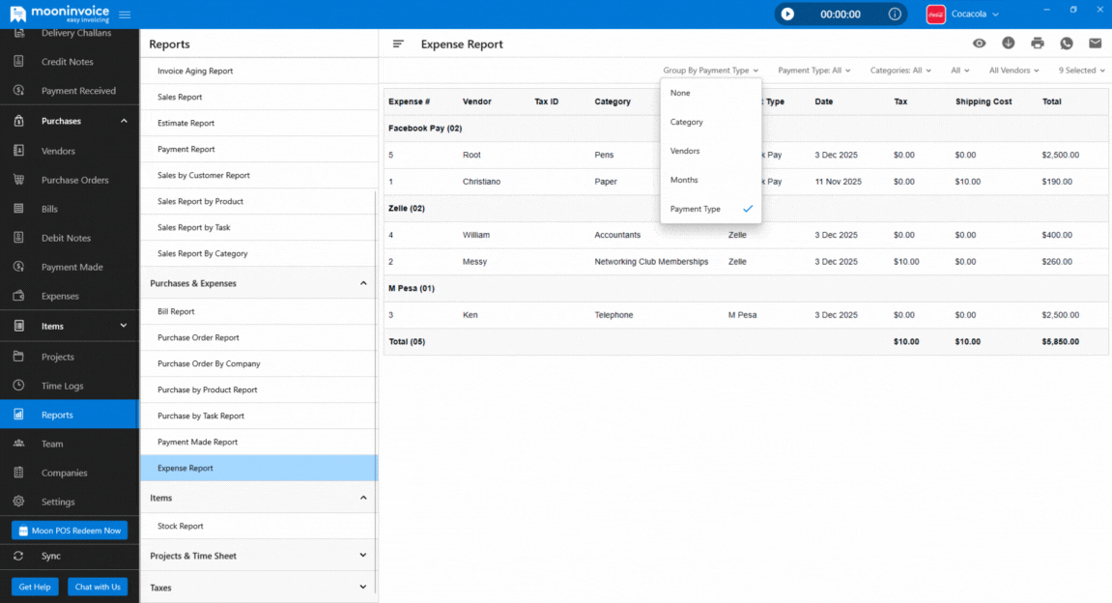Select Months grouping from the open menu
1112x603 pixels.
pyautogui.click(x=683, y=179)
